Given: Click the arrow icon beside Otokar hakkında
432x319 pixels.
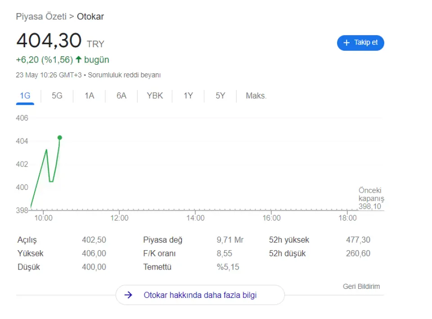Looking at the screenshot, I should point(128,295).
